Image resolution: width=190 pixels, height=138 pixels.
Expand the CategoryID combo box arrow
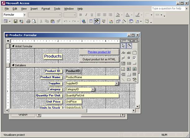(93, 89)
